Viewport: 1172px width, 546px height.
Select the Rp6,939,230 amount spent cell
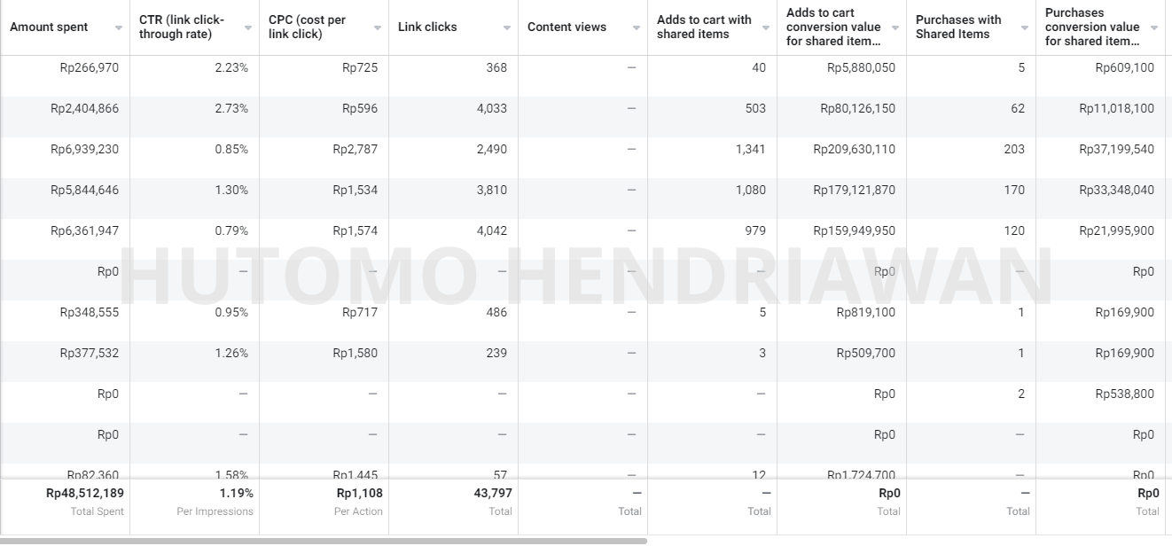click(84, 150)
